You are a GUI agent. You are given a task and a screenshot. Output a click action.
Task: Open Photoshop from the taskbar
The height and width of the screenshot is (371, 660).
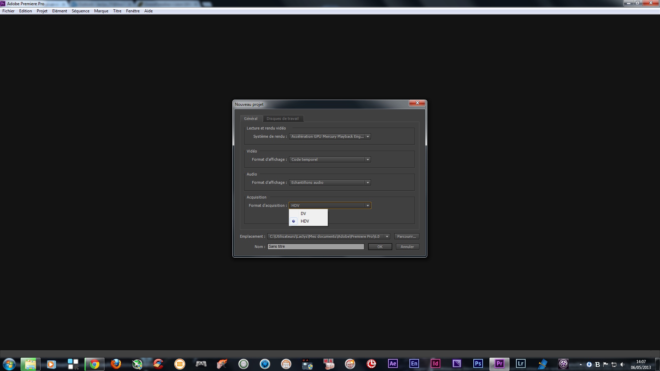tap(478, 363)
